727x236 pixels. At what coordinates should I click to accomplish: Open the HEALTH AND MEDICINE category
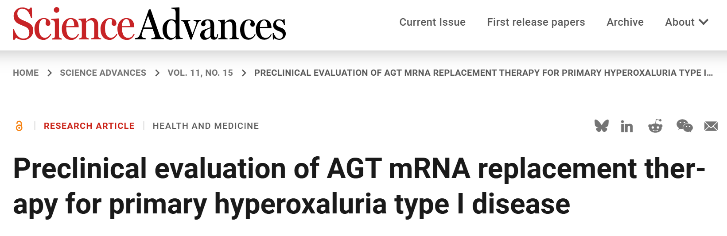[206, 126]
